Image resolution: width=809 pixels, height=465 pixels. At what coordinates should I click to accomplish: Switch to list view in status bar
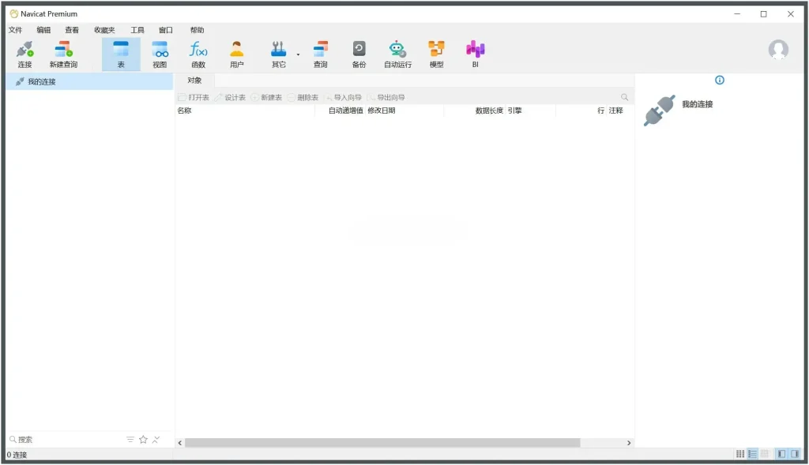point(752,454)
